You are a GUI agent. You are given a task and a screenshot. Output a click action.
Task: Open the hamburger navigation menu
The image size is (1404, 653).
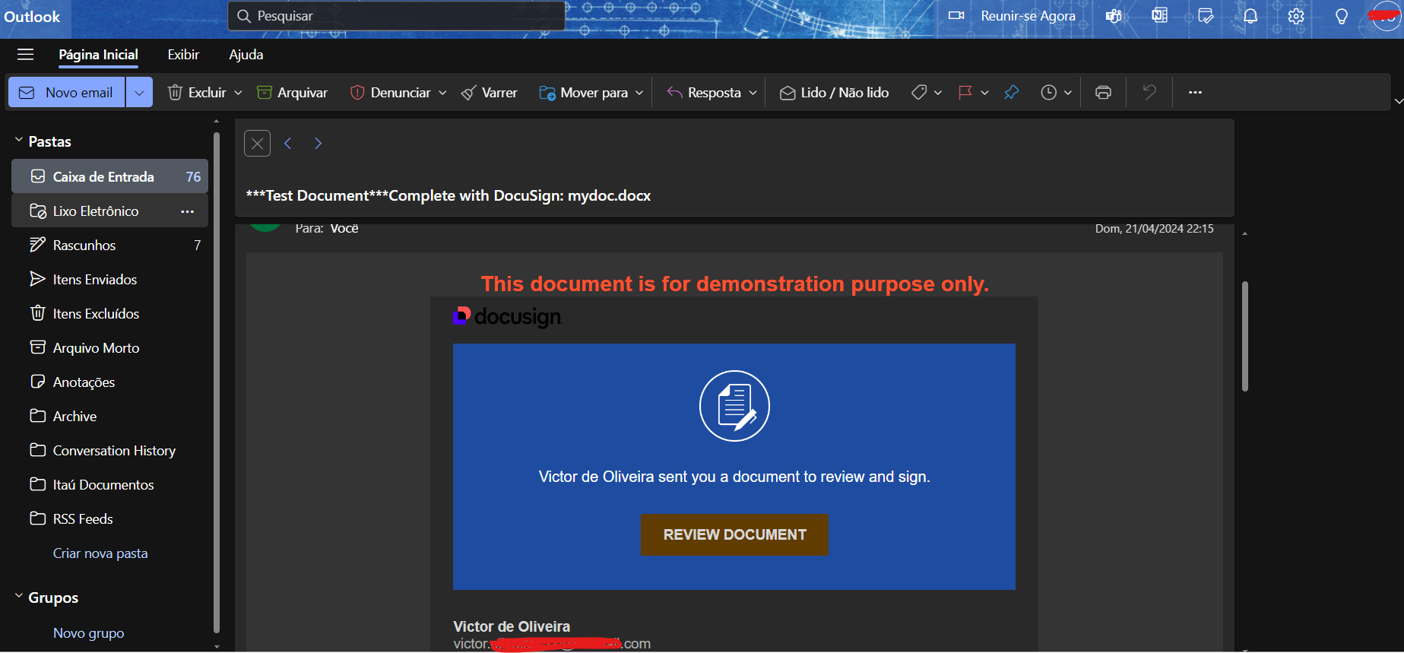click(x=25, y=55)
